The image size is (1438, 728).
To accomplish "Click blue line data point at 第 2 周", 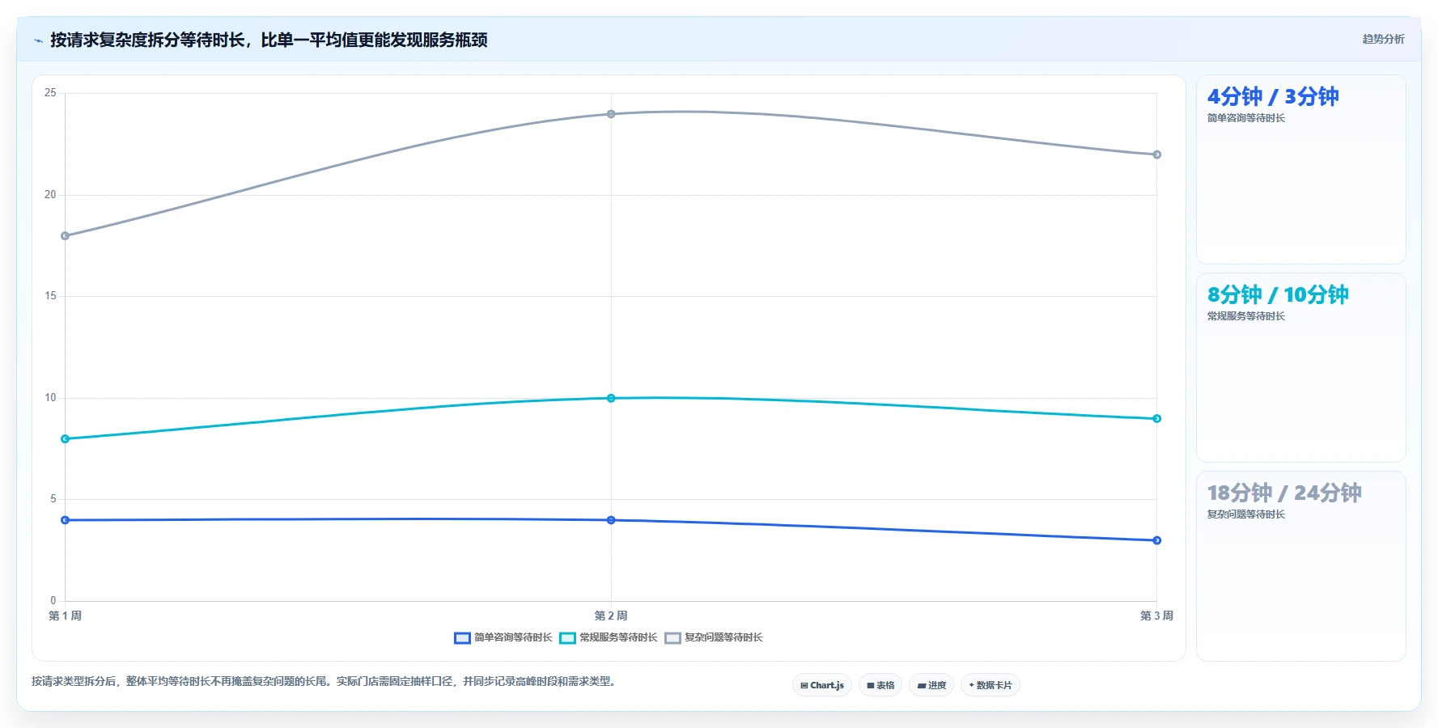I will pyautogui.click(x=611, y=520).
